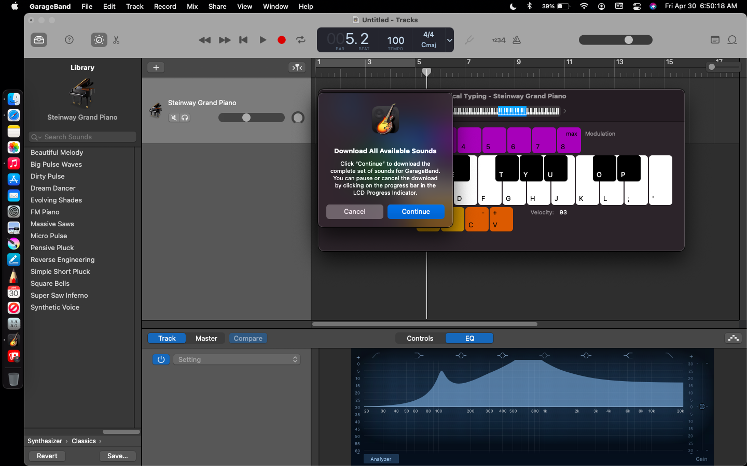Screen dimensions: 747x466
Task: Open Finder from the Dock
Action: [13, 99]
